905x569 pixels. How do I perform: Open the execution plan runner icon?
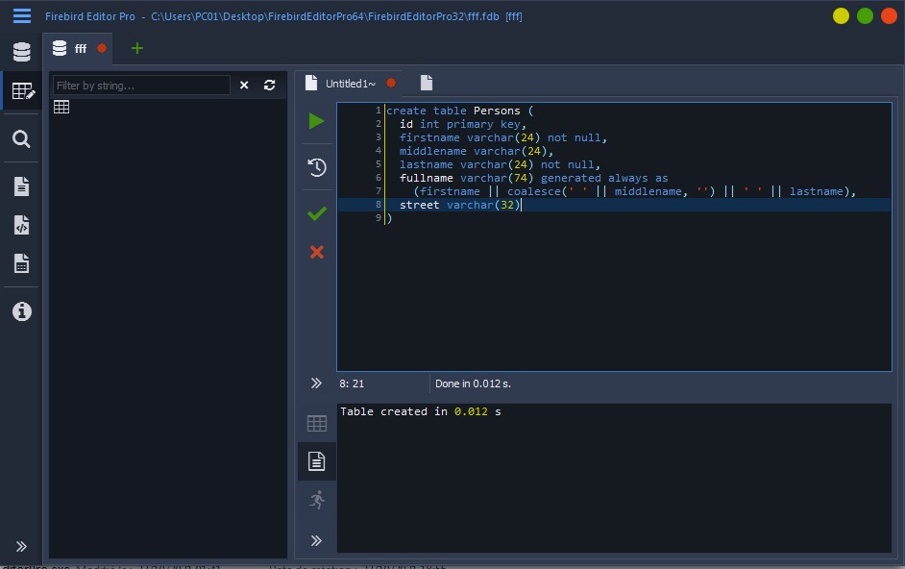coord(317,500)
